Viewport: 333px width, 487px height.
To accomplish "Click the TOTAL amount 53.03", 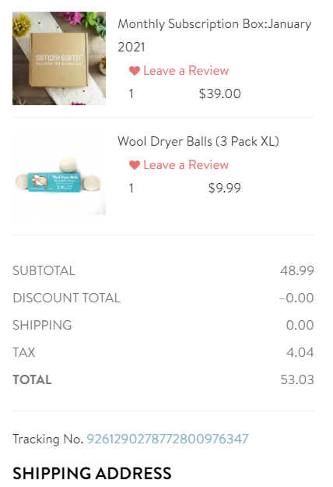I will coord(297,379).
